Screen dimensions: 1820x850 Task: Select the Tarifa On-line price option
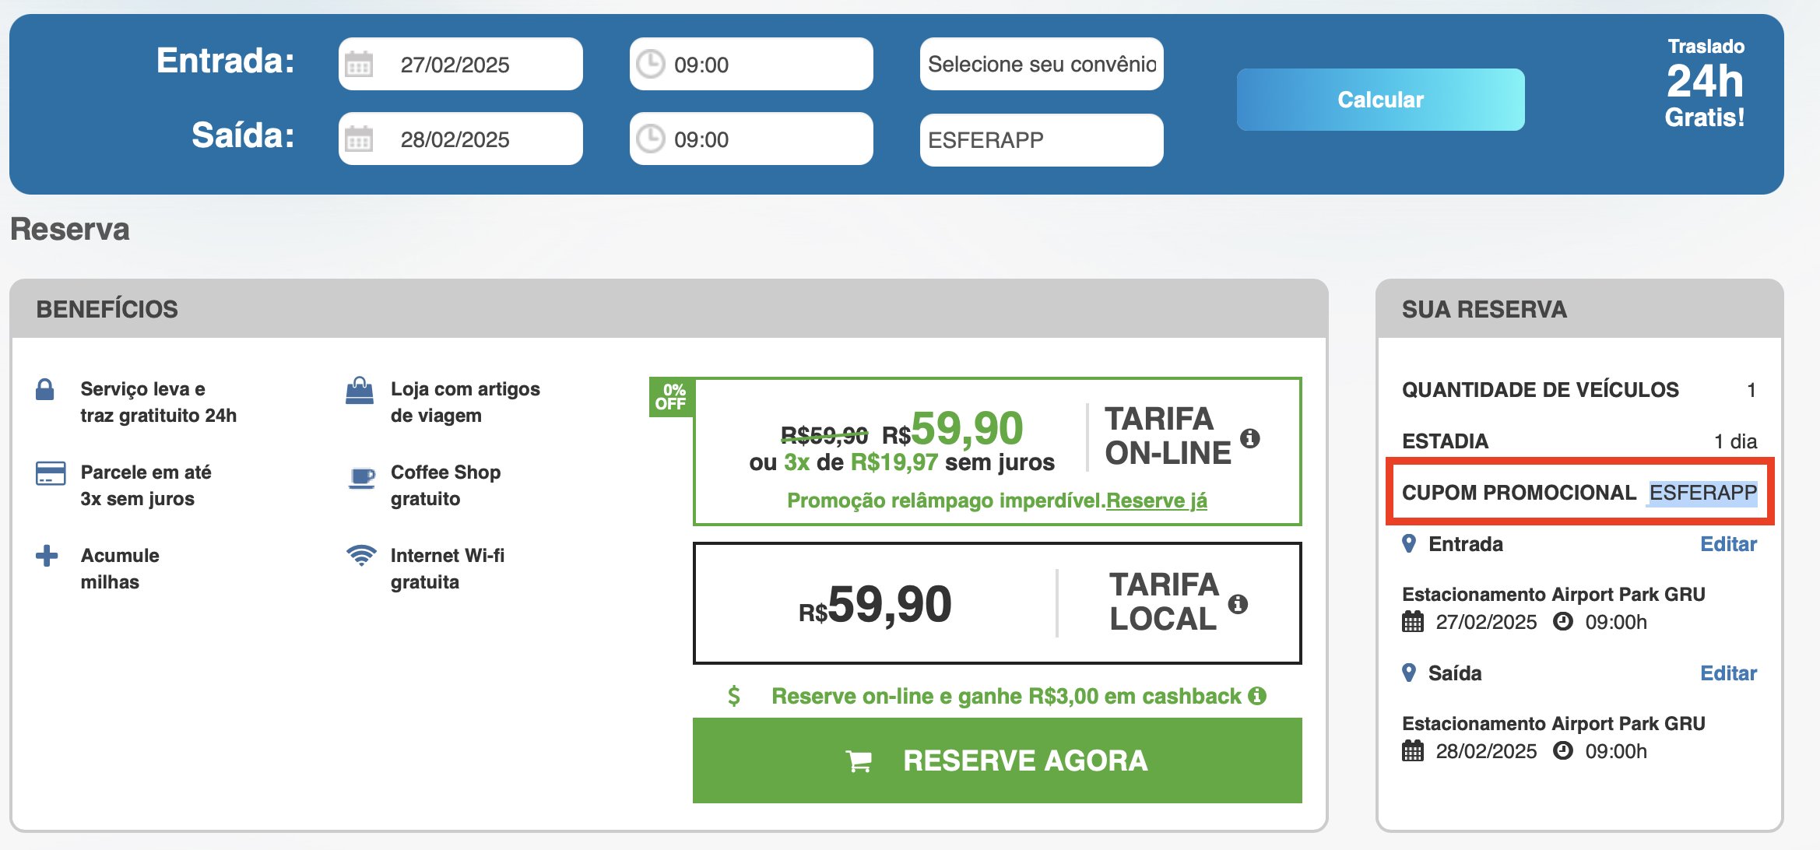pyautogui.click(x=997, y=451)
